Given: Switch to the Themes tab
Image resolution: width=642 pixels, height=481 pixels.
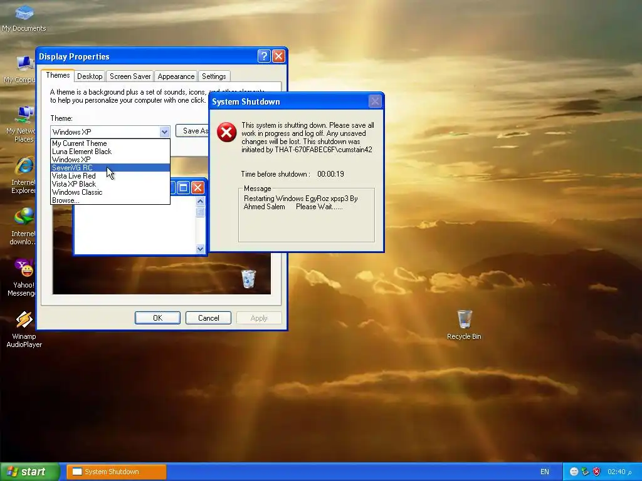Looking at the screenshot, I should [58, 75].
